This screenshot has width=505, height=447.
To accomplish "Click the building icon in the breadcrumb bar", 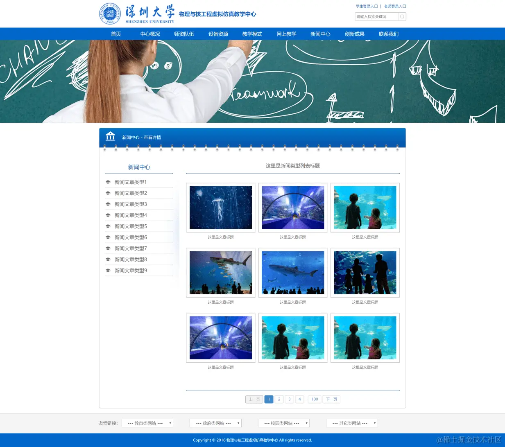I will coord(110,136).
